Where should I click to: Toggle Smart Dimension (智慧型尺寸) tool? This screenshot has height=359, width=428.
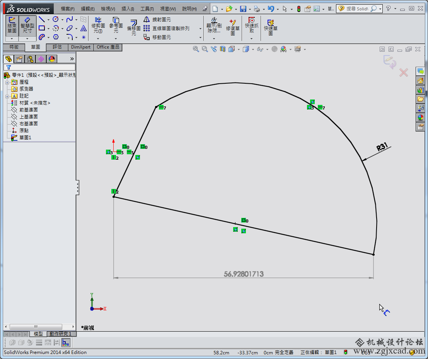(27, 25)
